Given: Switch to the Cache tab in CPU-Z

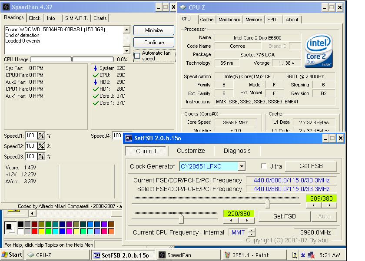Looking at the screenshot, I should click(207, 20).
